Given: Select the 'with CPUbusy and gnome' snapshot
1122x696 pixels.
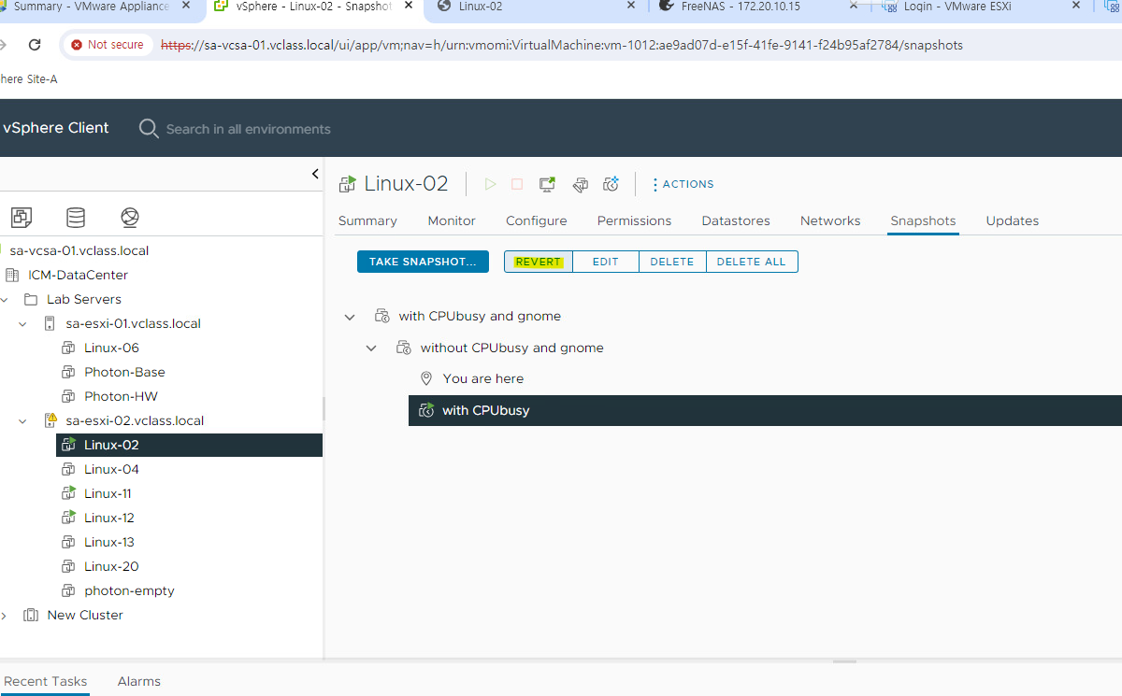Looking at the screenshot, I should 480,316.
